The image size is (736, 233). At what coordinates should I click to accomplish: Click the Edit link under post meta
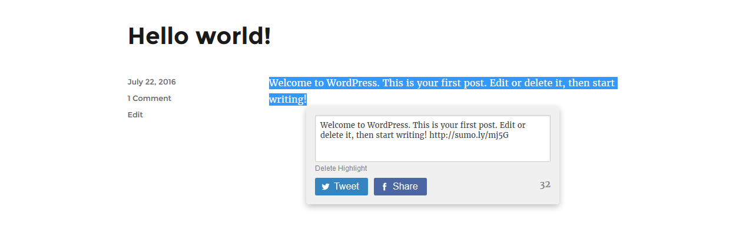pyautogui.click(x=135, y=115)
